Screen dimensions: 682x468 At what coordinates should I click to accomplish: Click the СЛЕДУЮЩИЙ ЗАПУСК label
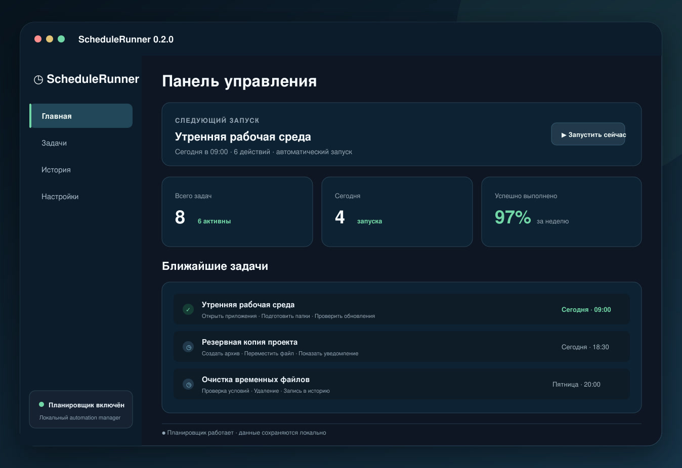coord(217,120)
